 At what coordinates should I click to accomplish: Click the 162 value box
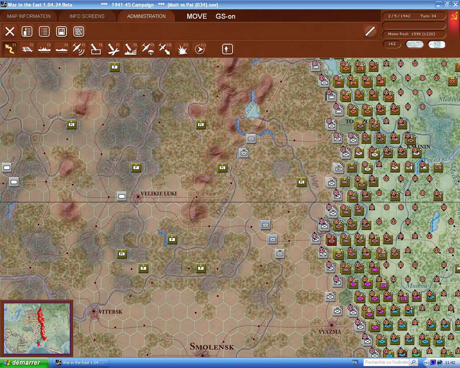point(392,44)
